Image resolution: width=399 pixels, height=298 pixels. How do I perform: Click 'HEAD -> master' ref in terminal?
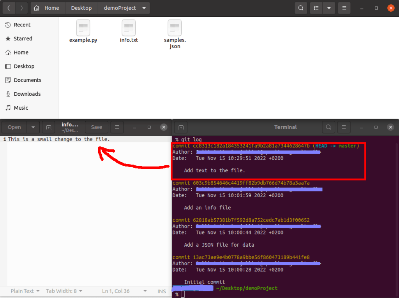pyautogui.click(x=335, y=146)
